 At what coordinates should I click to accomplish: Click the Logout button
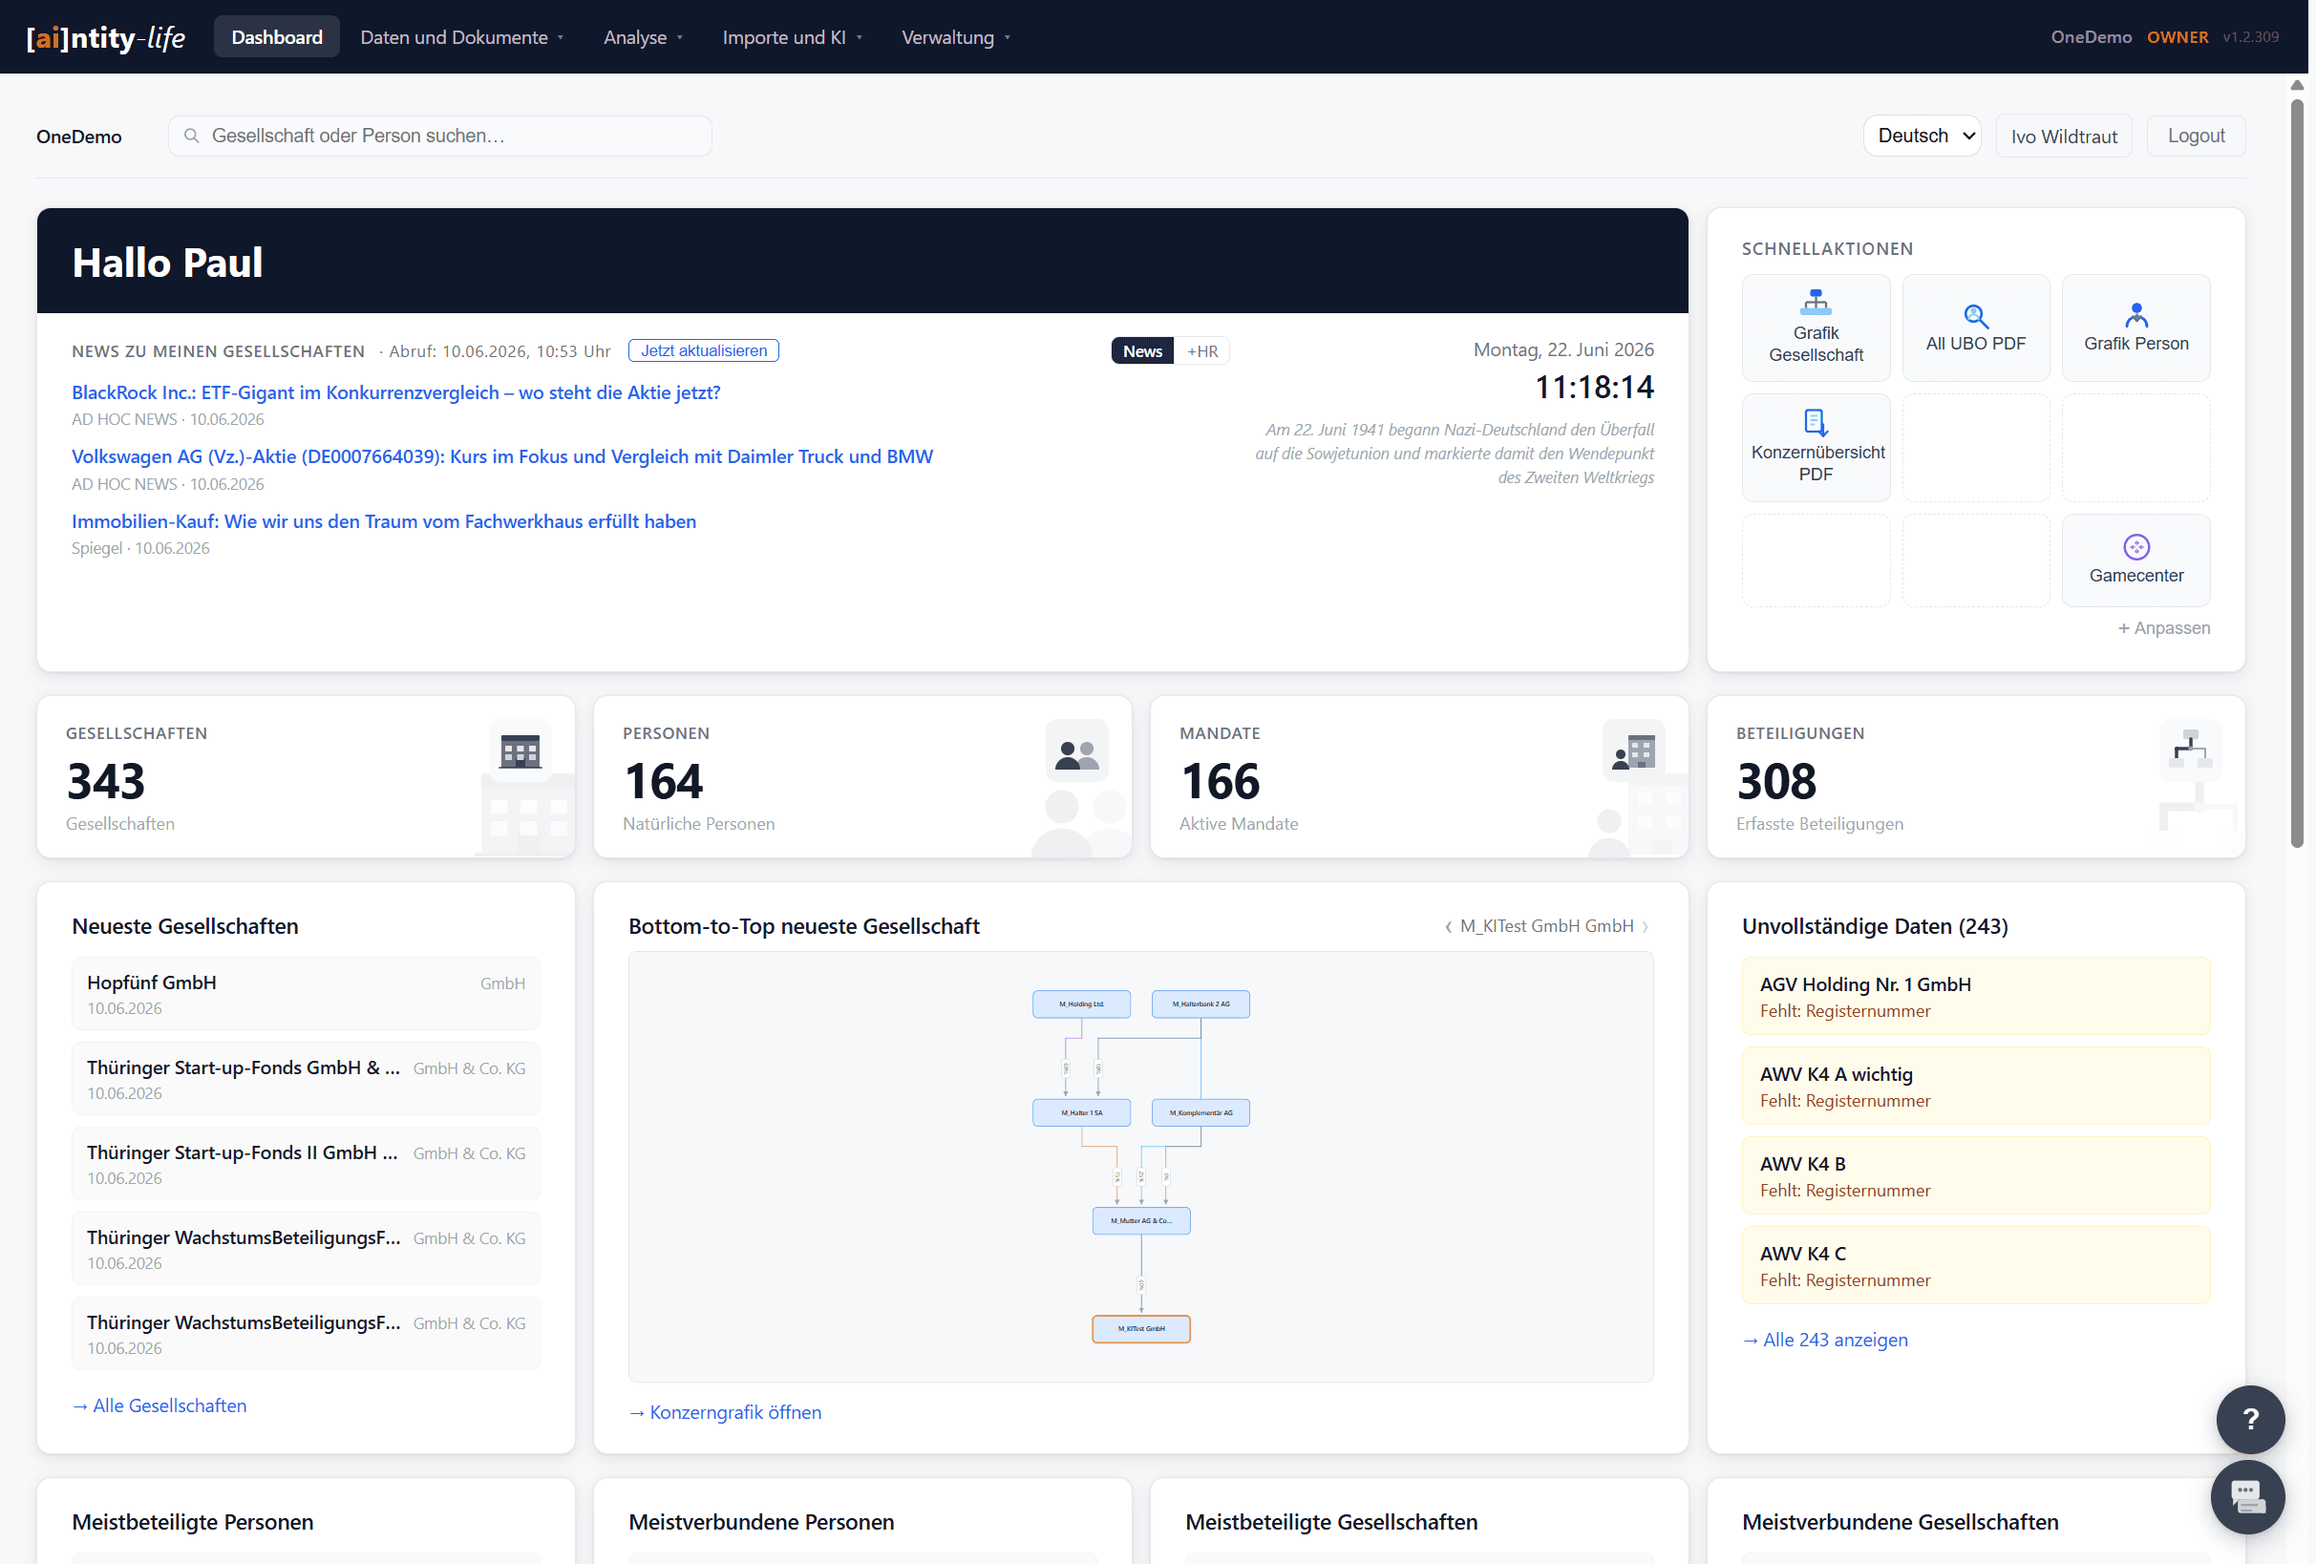click(2196, 136)
